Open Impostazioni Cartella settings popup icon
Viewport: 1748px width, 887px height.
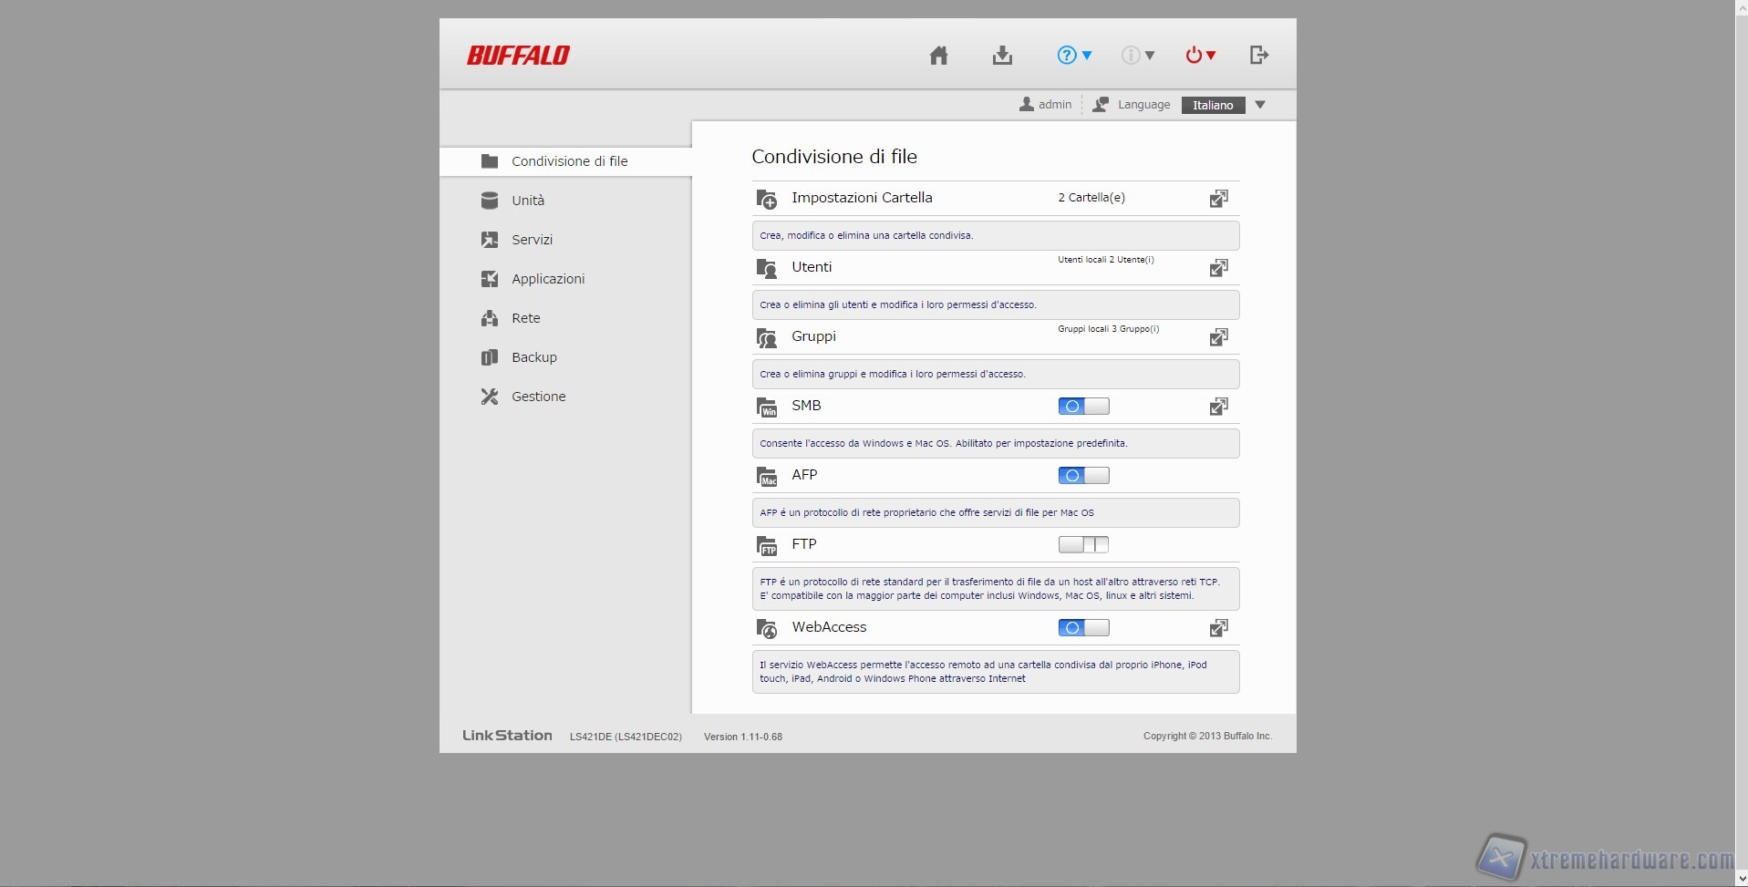coord(1218,199)
